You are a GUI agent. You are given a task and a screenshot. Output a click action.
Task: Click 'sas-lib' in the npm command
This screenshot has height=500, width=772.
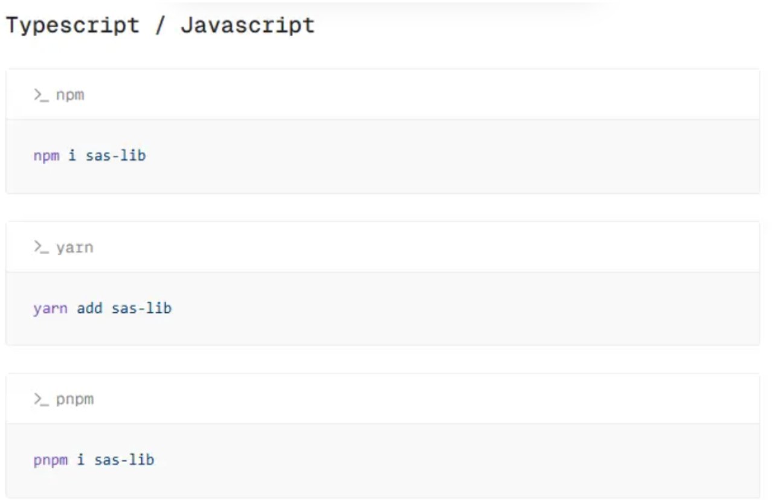click(115, 156)
